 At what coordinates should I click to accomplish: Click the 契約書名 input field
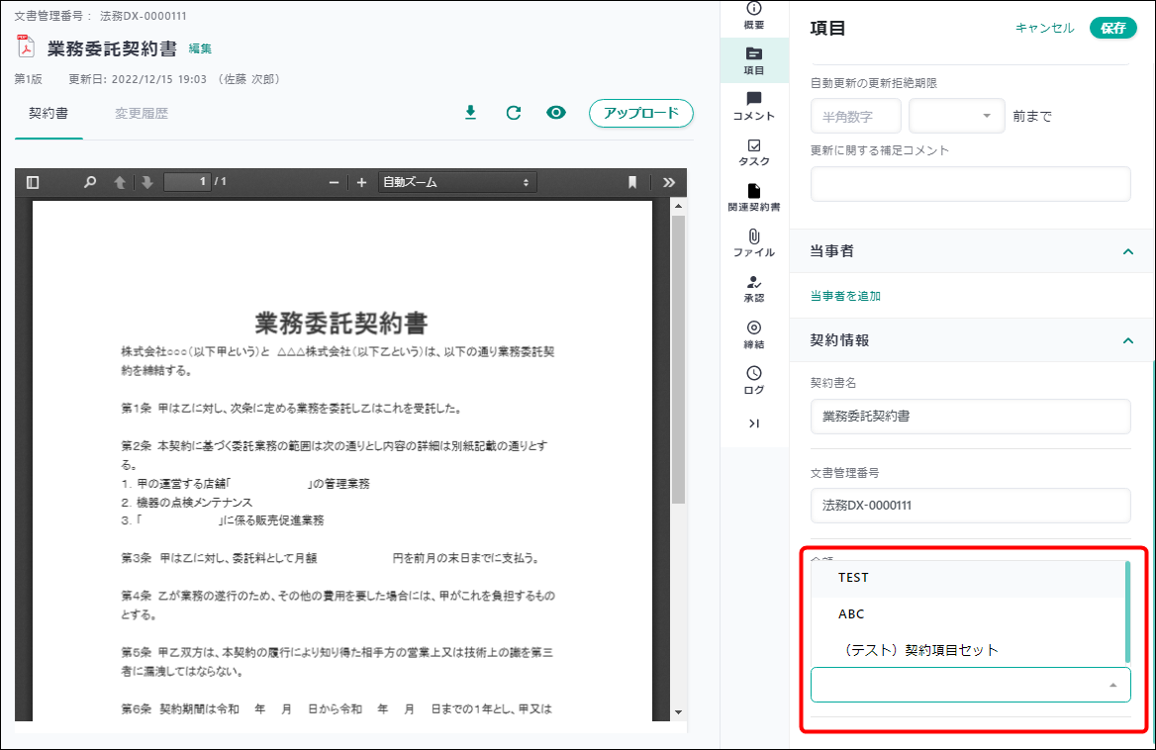pos(970,417)
